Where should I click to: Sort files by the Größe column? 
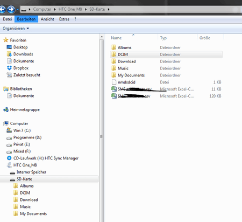click(210, 38)
